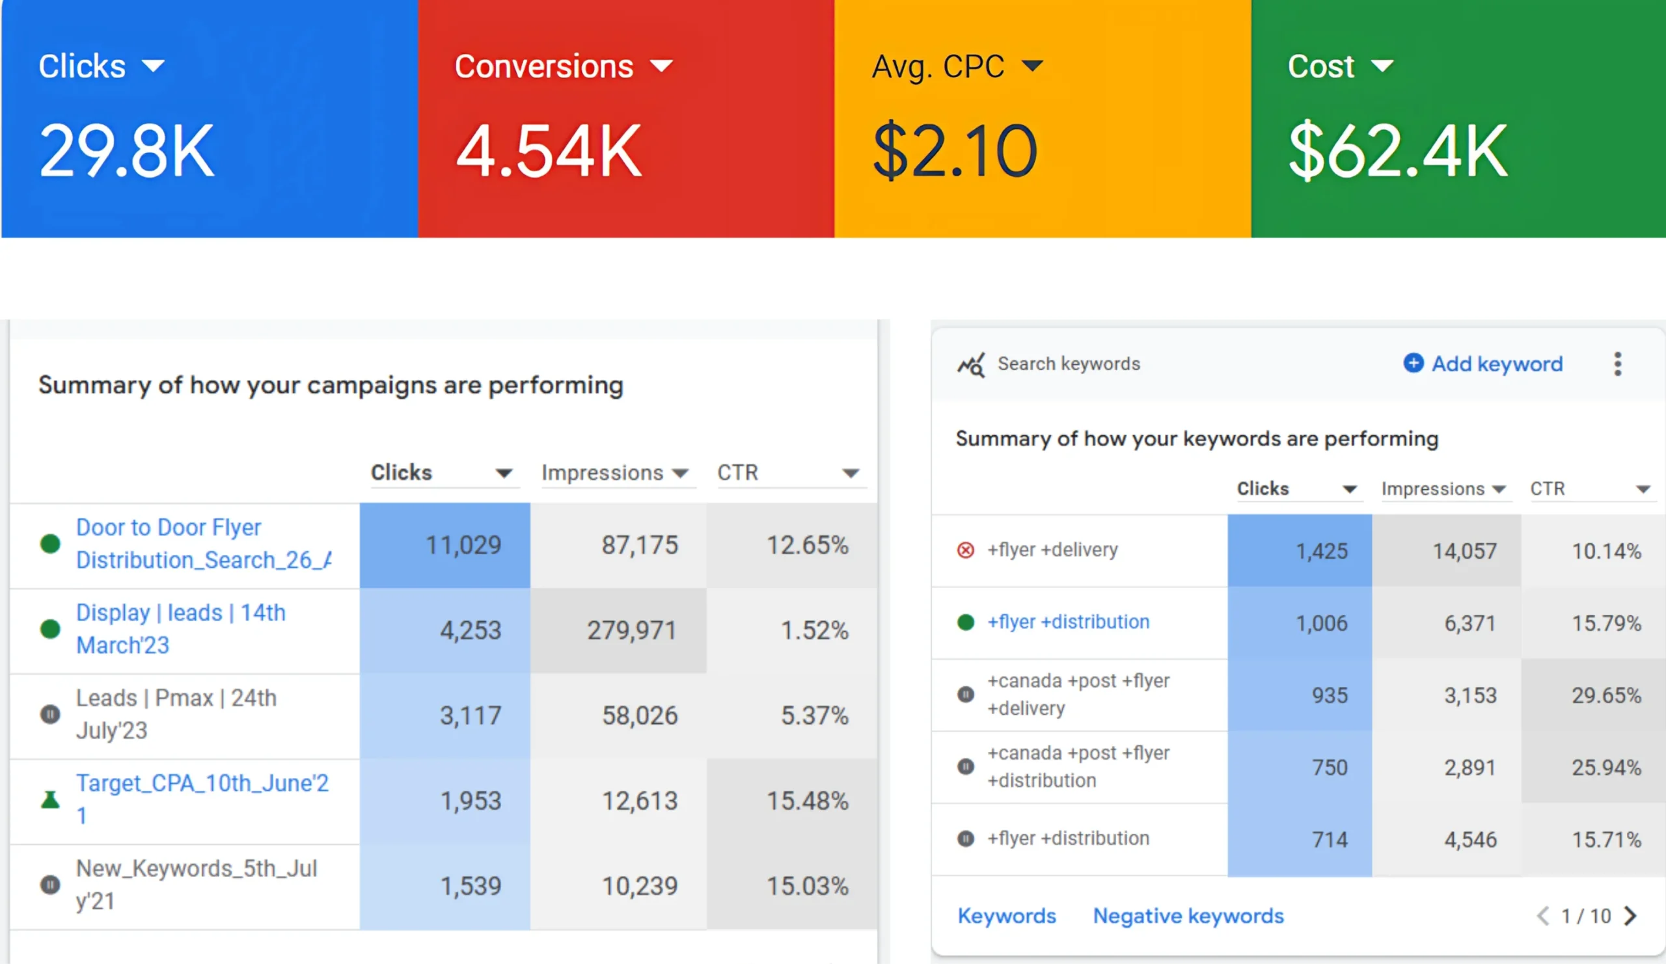Click the paused icon next to Leads Pmax campaign
The image size is (1666, 964).
(50, 714)
